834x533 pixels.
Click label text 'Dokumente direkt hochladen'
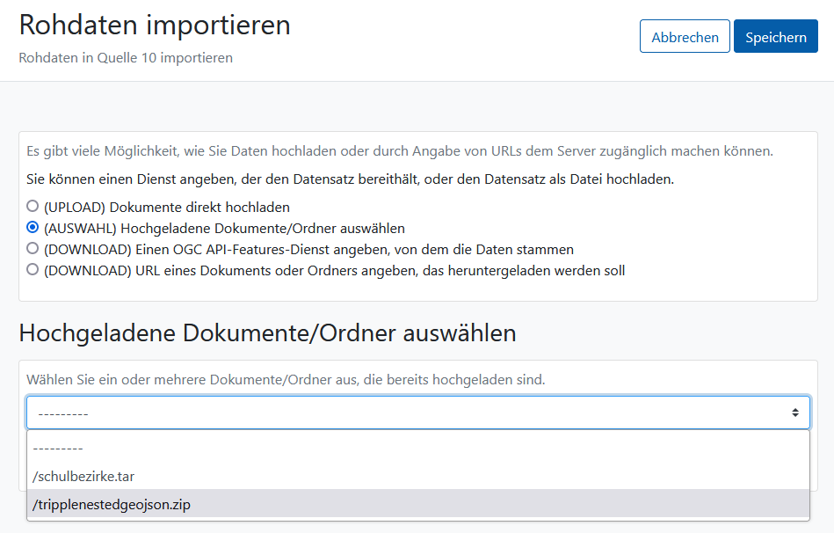(x=199, y=207)
